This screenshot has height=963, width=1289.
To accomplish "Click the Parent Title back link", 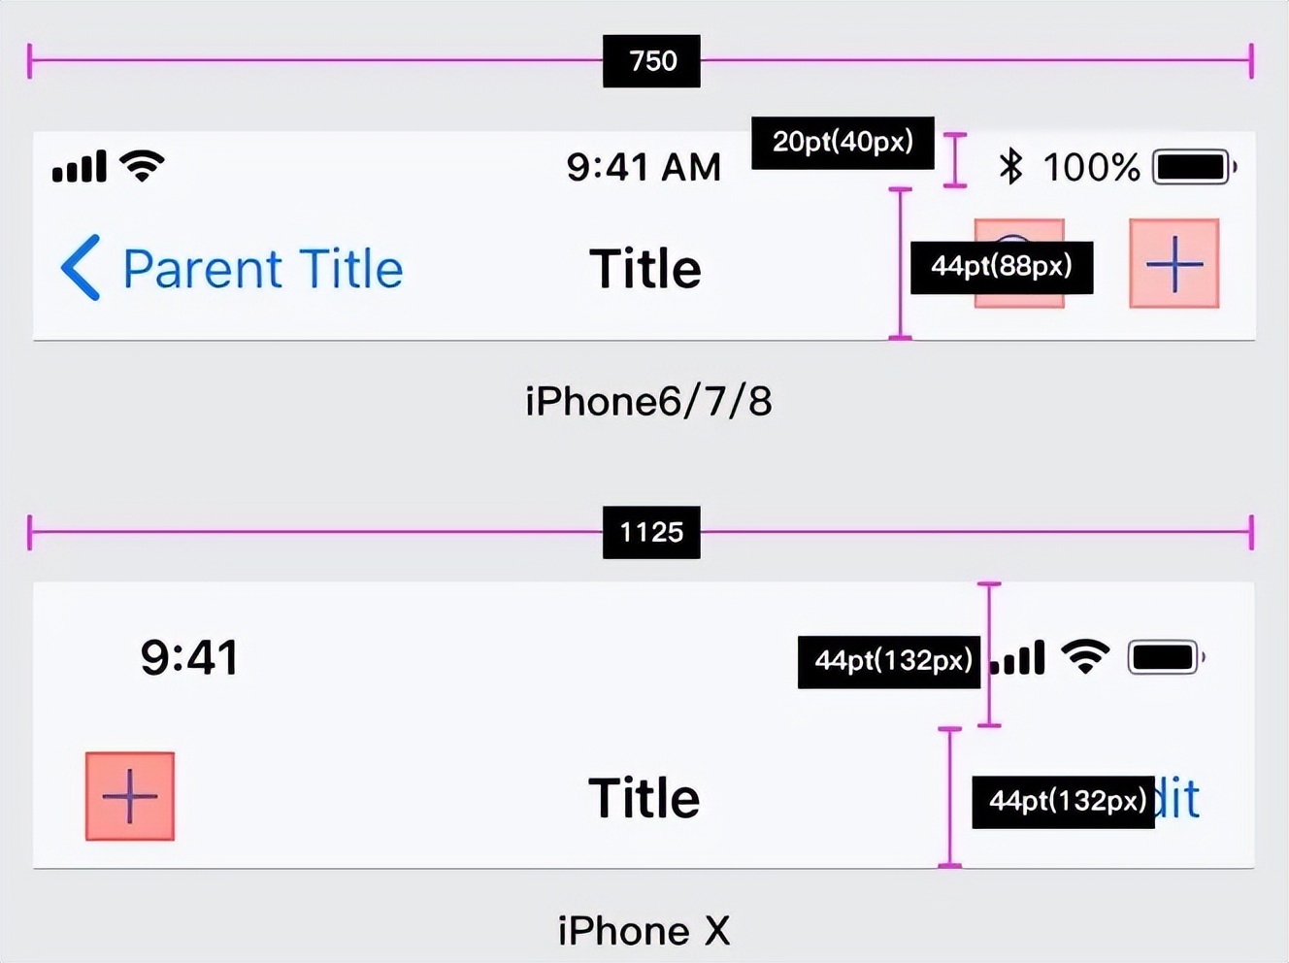I will 262,269.
